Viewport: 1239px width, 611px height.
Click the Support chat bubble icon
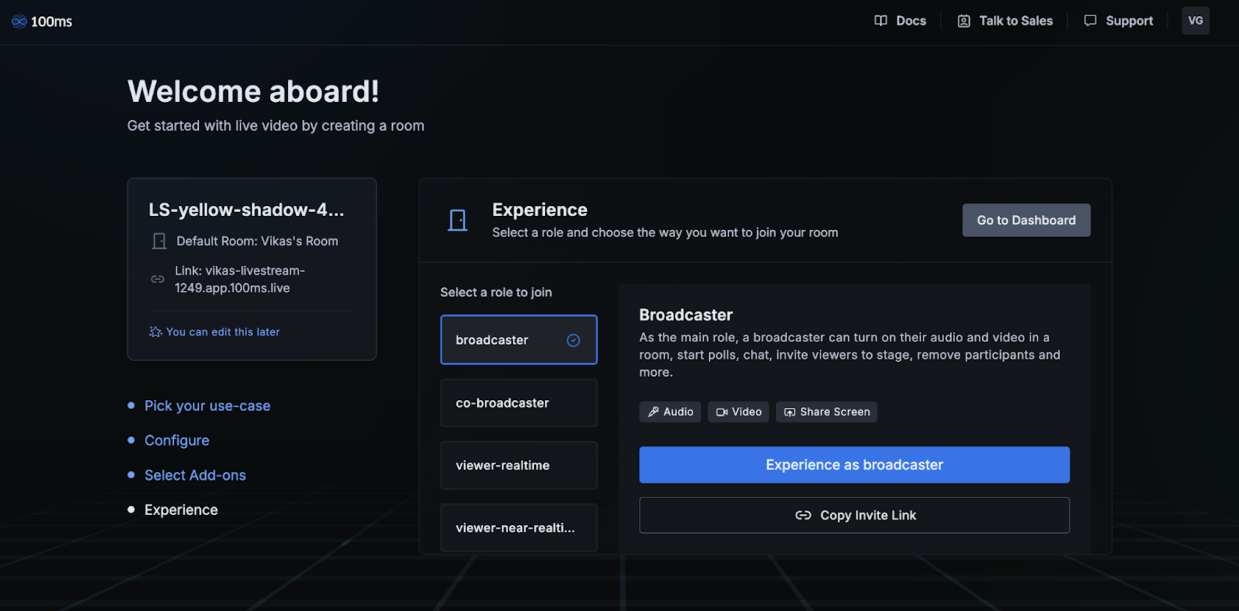[x=1090, y=21]
